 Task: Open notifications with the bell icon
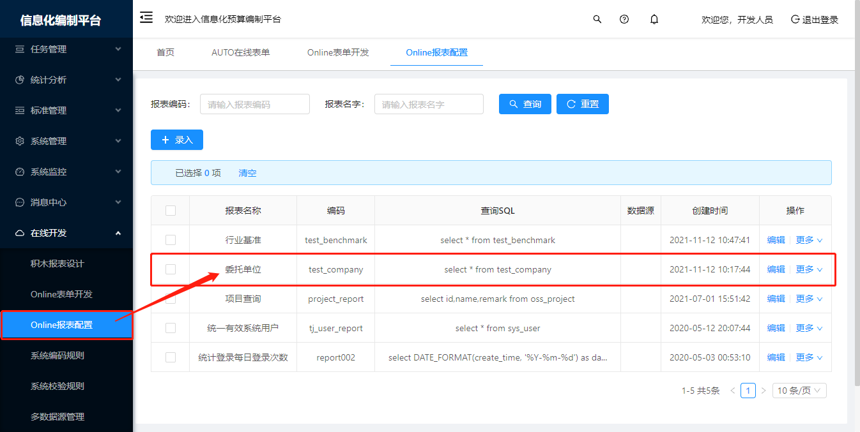point(654,19)
